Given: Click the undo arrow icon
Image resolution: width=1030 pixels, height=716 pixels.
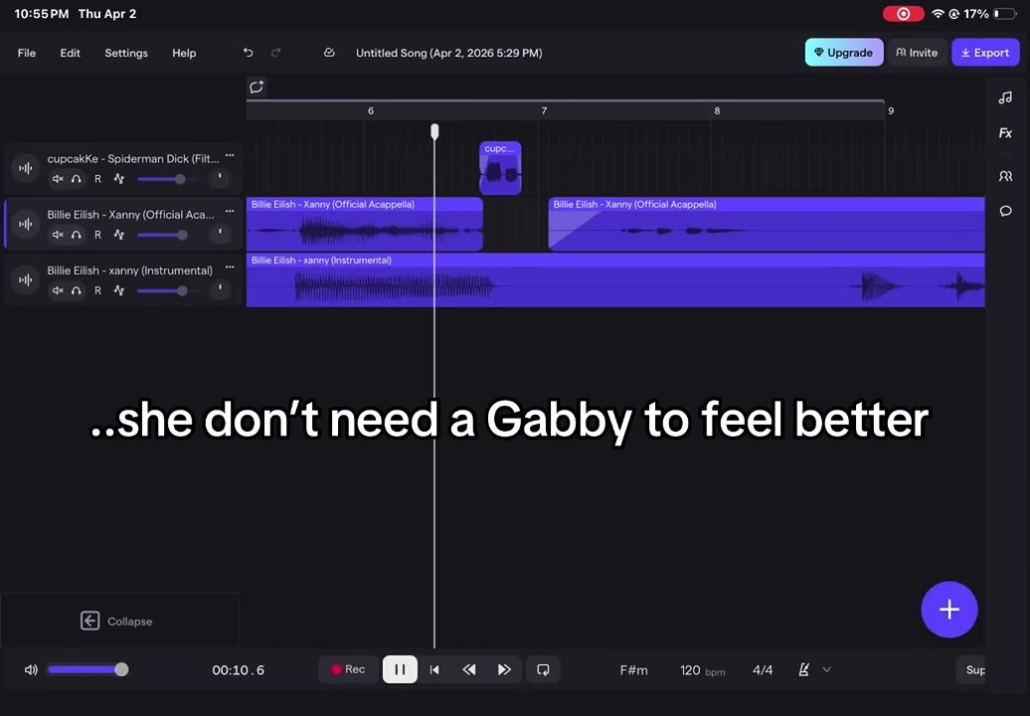Looking at the screenshot, I should coord(248,53).
